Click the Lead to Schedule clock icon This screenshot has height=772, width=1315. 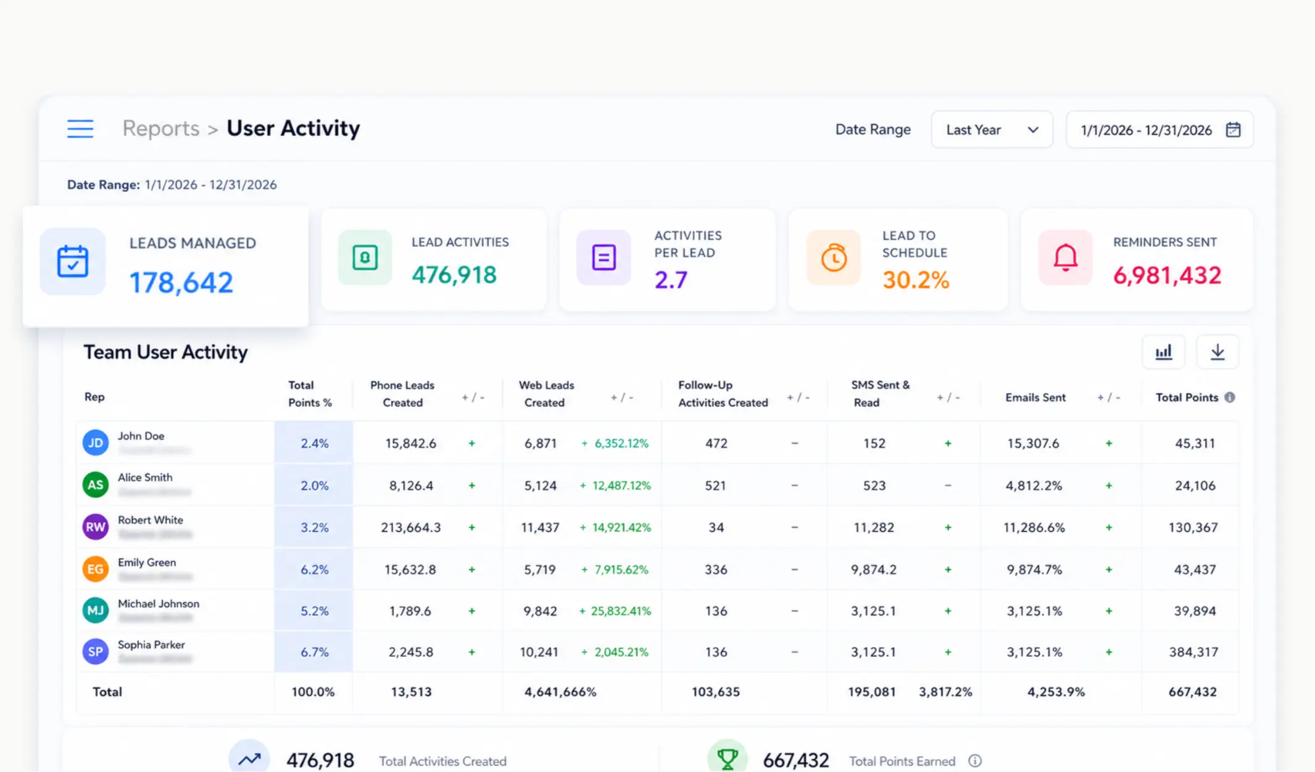point(834,257)
